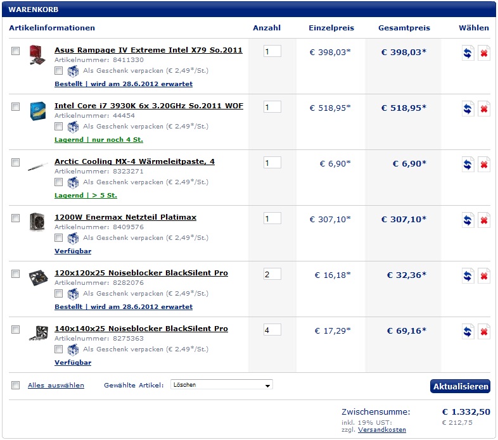Tick the 1200W Enermax Netzteil item checkbox
The image size is (498, 440).
coord(16,218)
